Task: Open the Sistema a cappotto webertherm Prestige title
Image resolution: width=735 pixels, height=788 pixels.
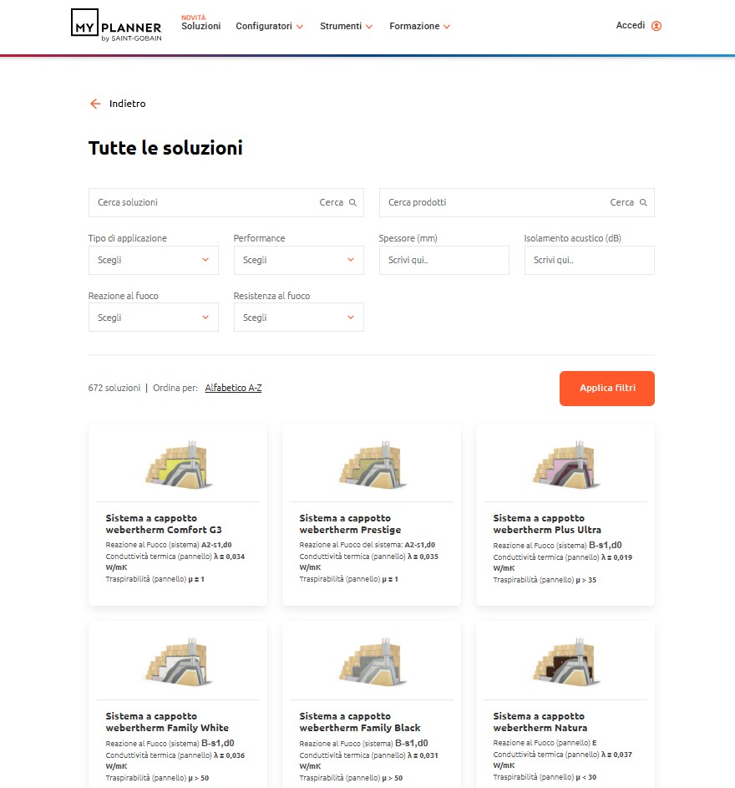Action: pos(350,524)
